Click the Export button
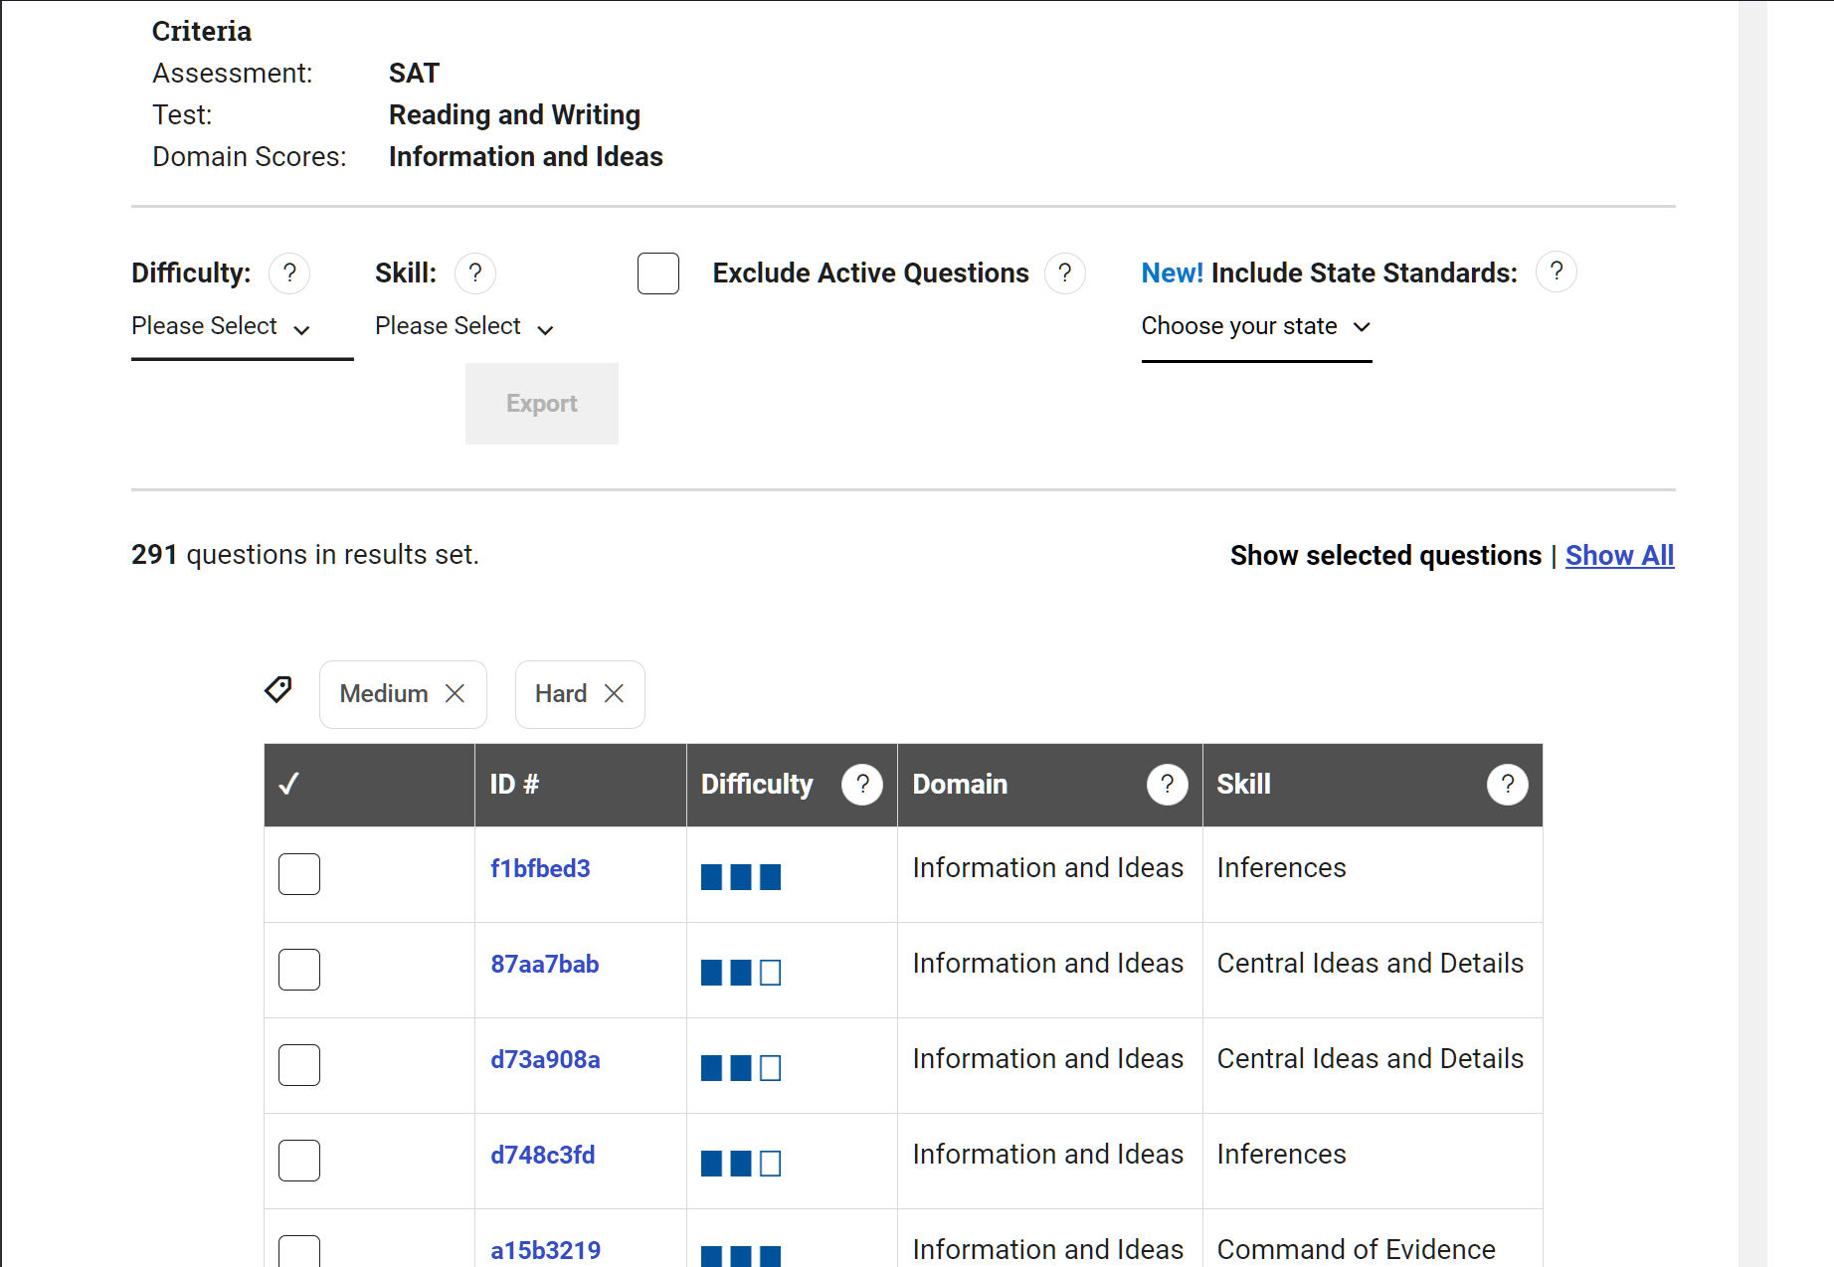Image resolution: width=1834 pixels, height=1267 pixels. 541,404
